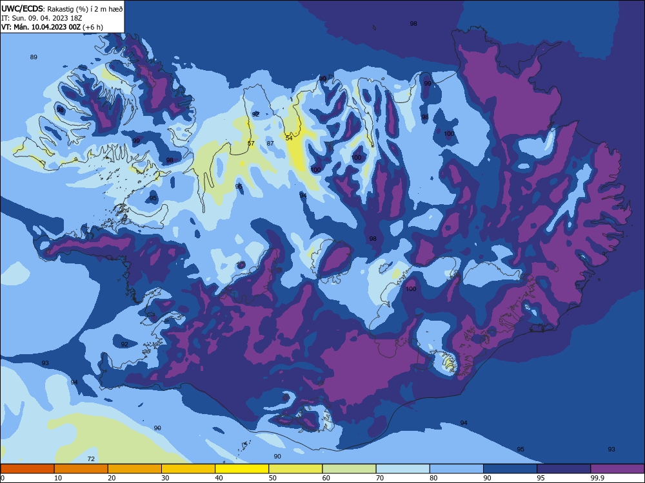
Task: Click the '(+6 h)' forecast offset text
Action: [93, 27]
